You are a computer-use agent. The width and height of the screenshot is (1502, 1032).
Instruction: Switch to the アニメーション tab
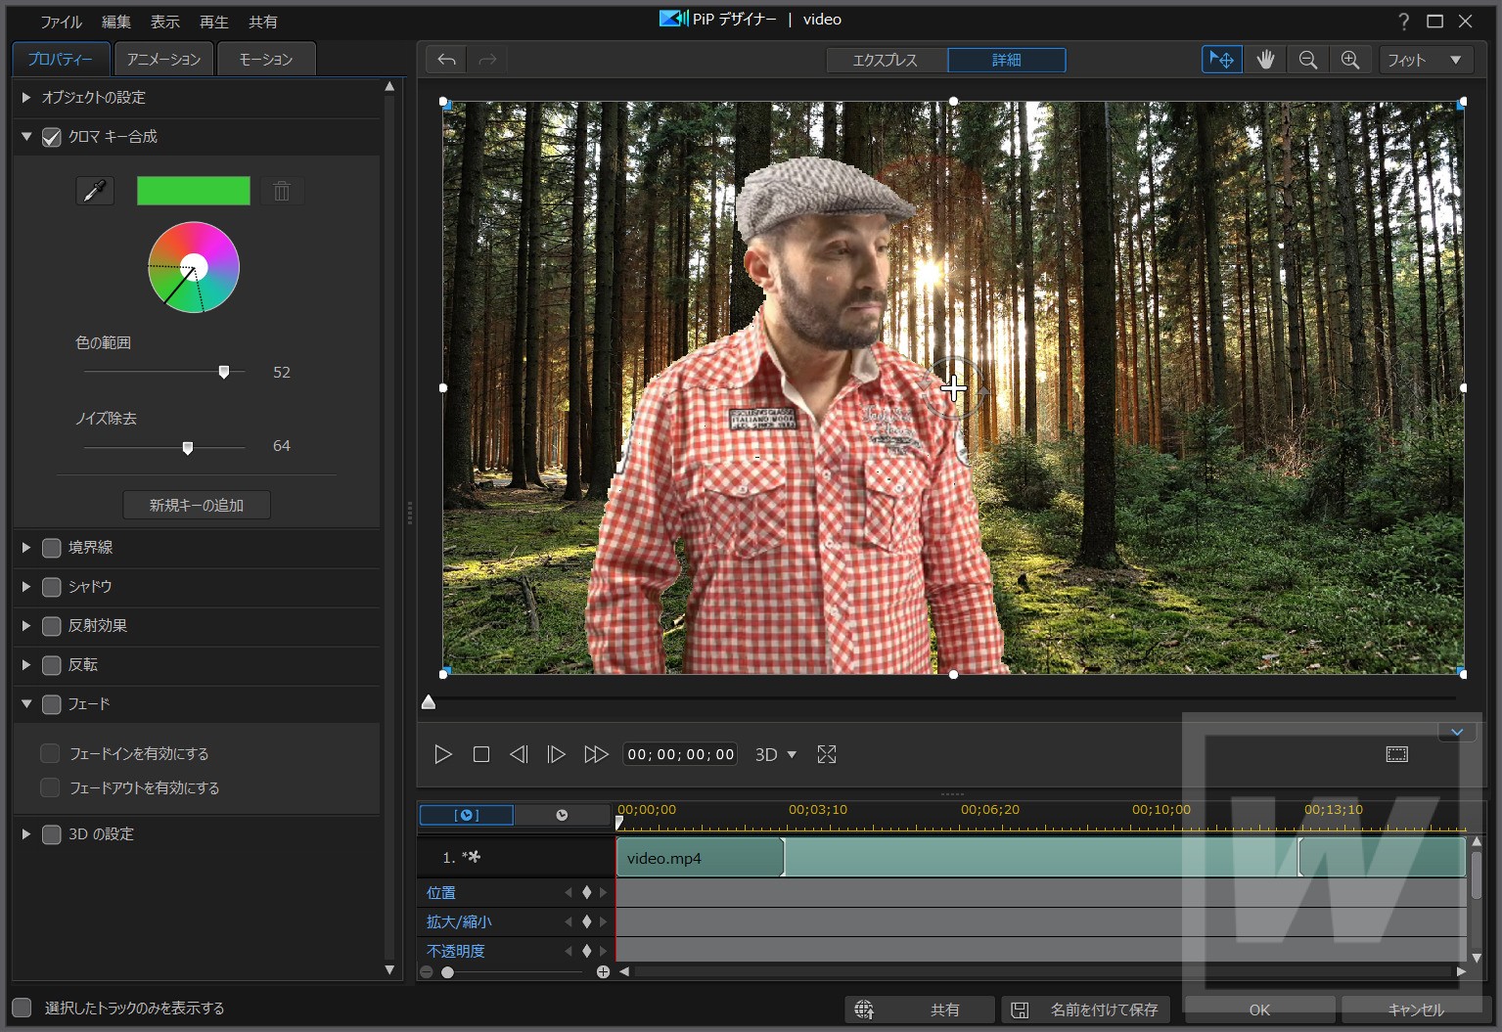tap(163, 60)
